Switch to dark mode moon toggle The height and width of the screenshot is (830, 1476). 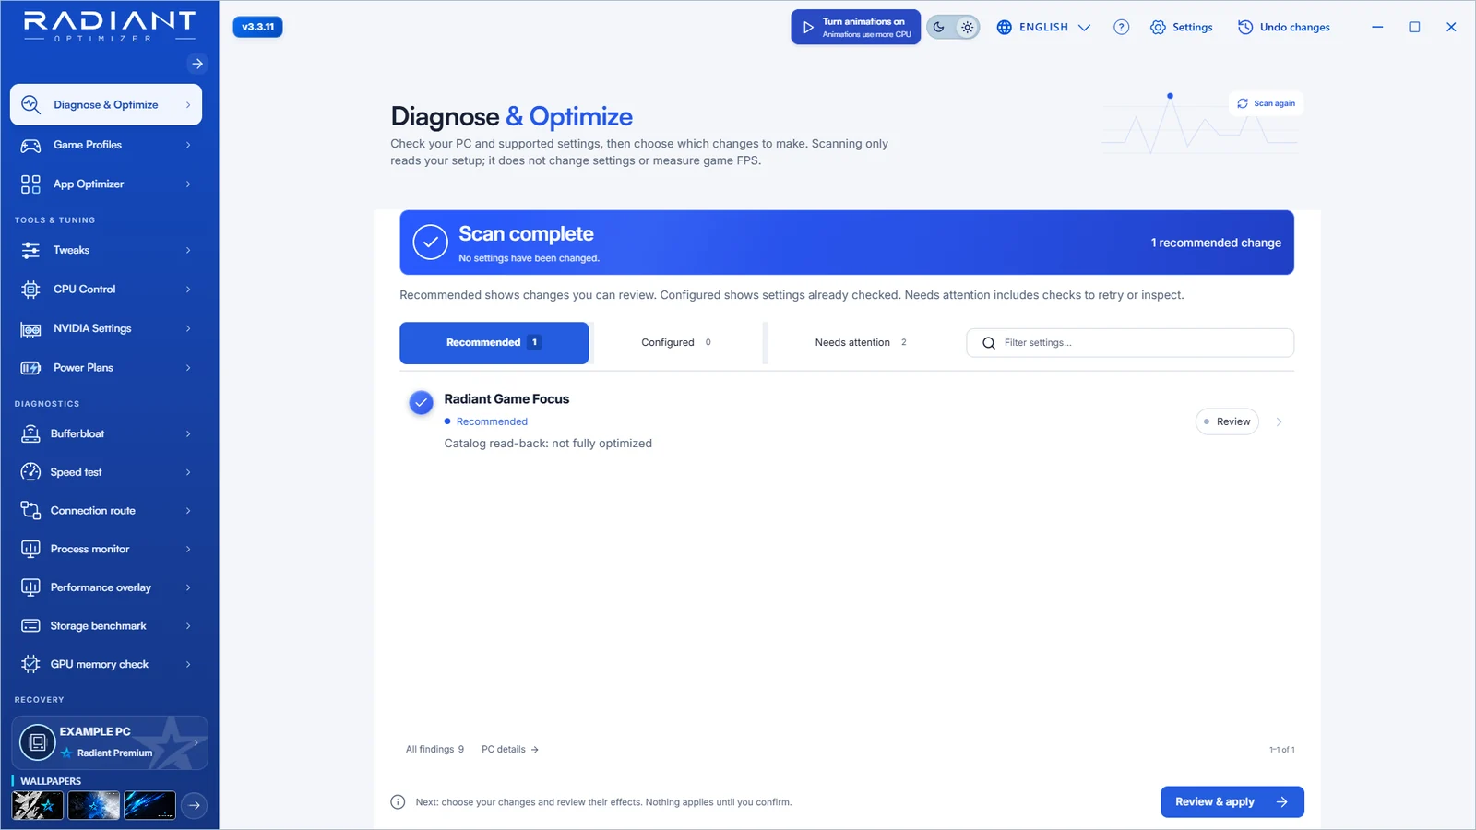939,27
